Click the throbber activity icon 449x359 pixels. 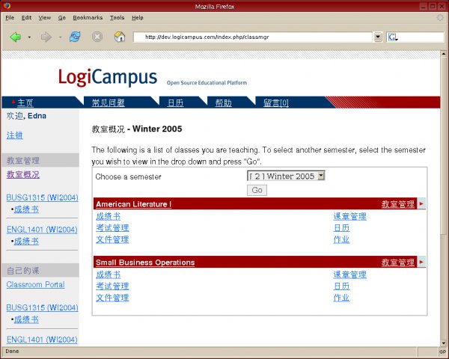tap(440, 18)
